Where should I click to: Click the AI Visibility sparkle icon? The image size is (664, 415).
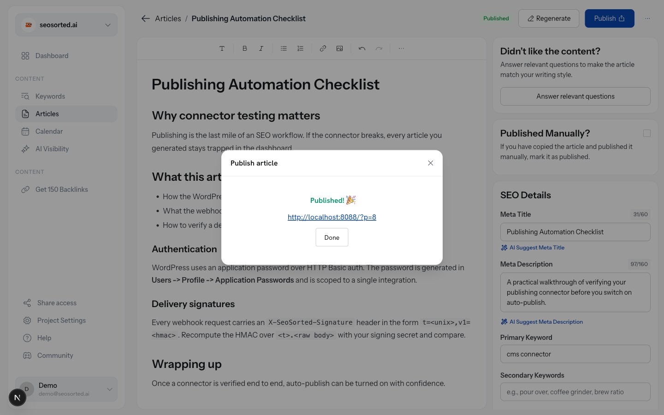(x=25, y=149)
